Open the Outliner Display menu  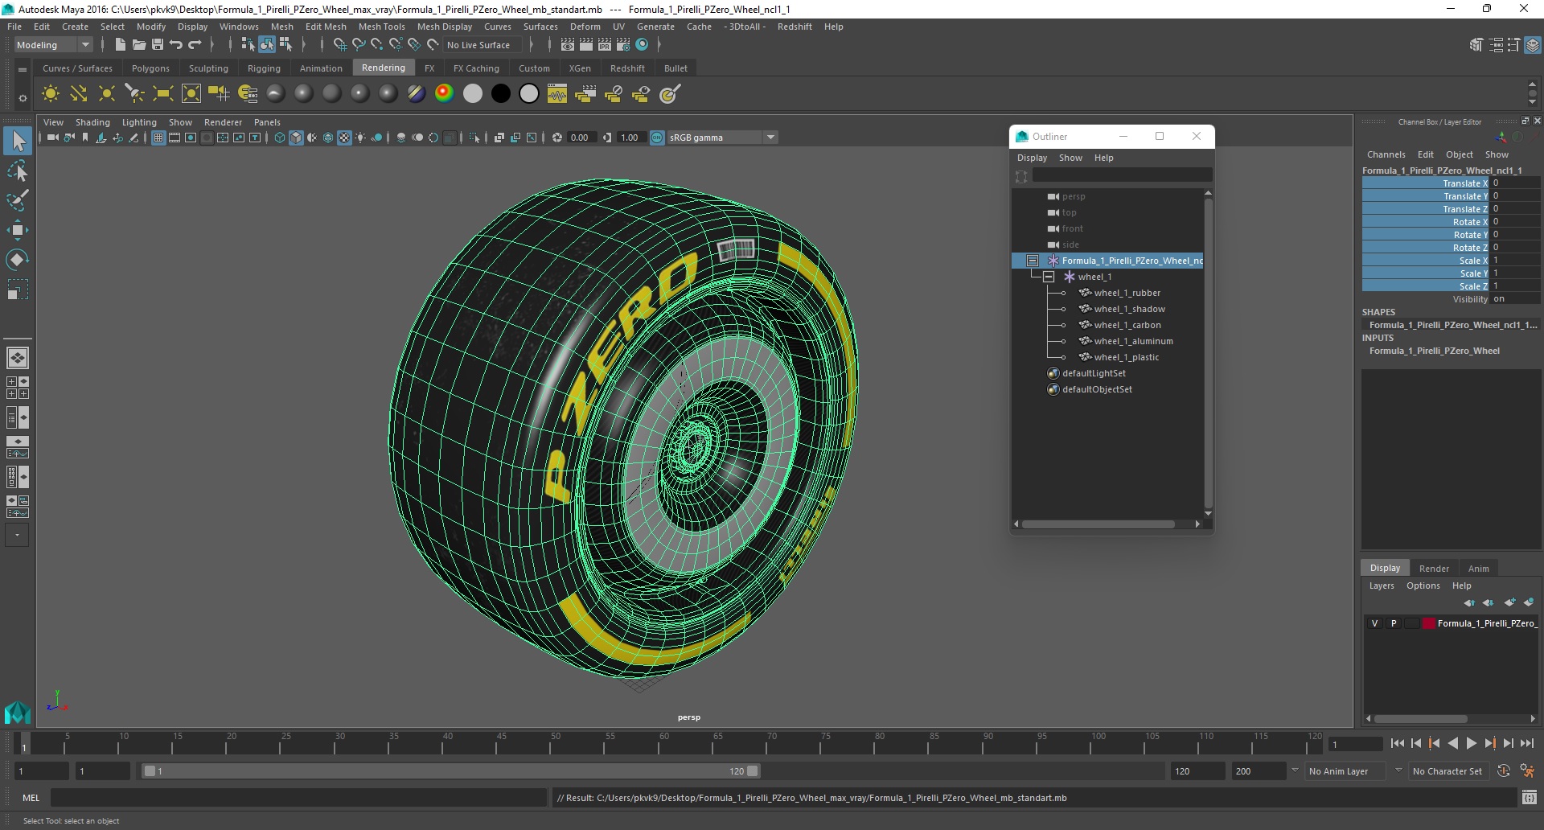[x=1032, y=158]
